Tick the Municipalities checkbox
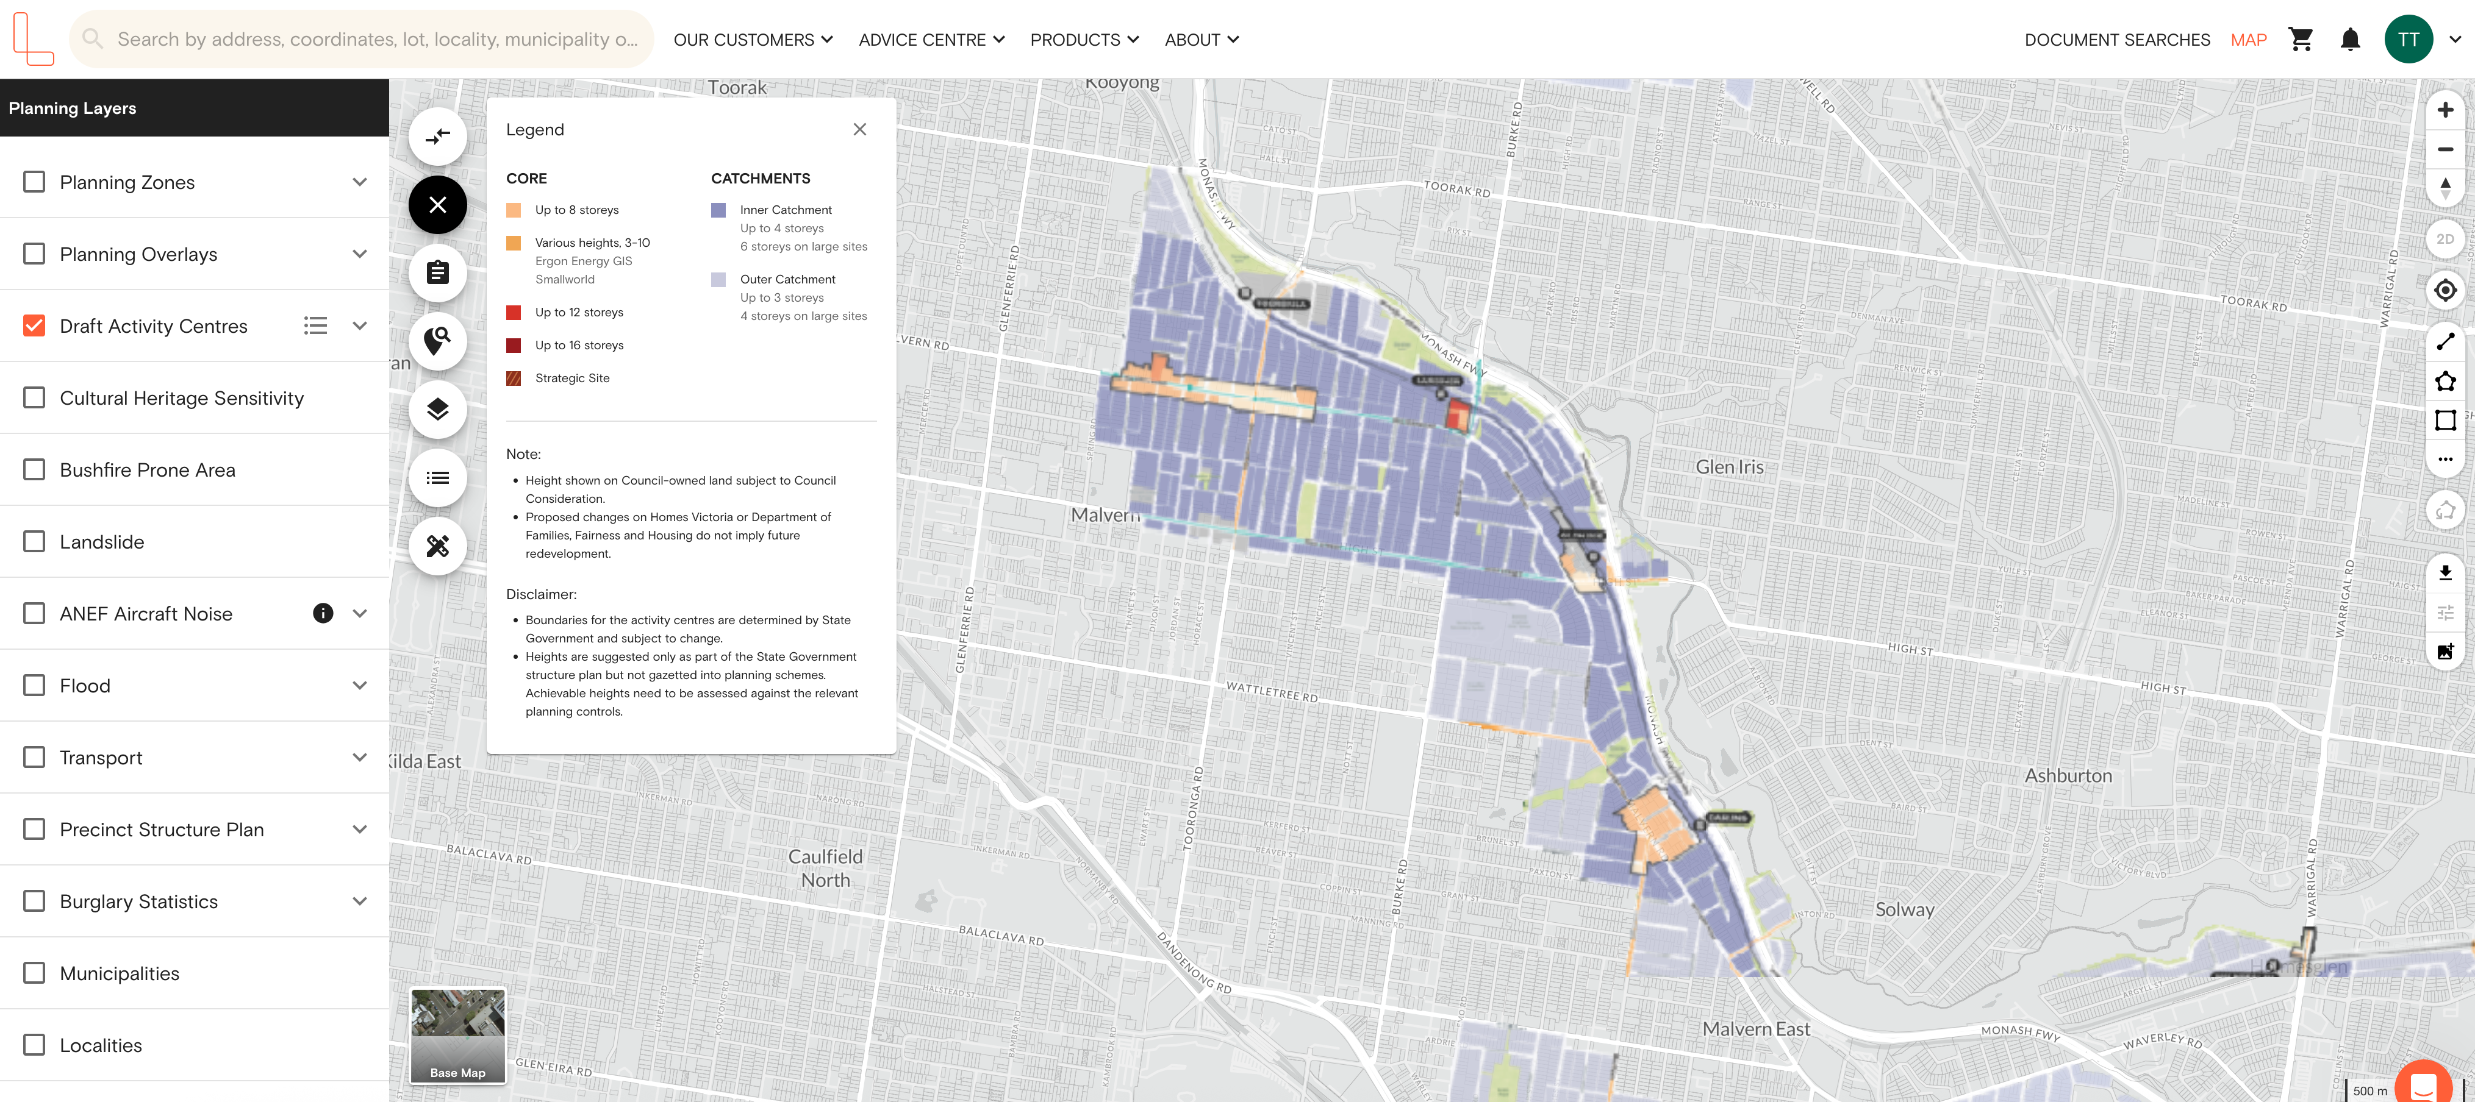 click(34, 972)
